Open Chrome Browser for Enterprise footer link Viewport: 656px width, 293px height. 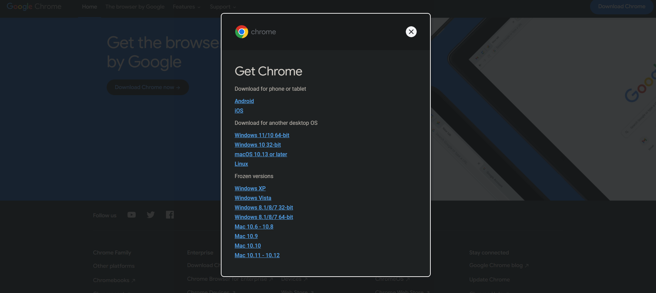point(230,279)
